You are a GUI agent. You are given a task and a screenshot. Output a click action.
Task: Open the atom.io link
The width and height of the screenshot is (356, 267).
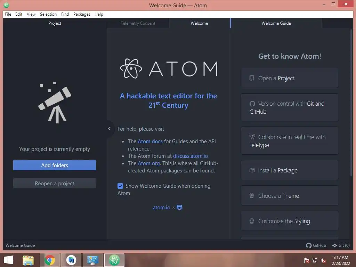click(161, 208)
